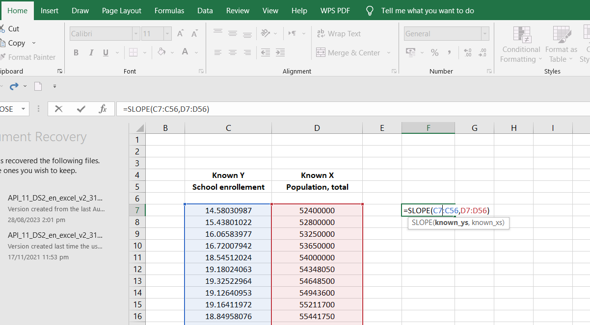The height and width of the screenshot is (325, 590).
Task: Increase font size with large A
Action: (x=180, y=33)
